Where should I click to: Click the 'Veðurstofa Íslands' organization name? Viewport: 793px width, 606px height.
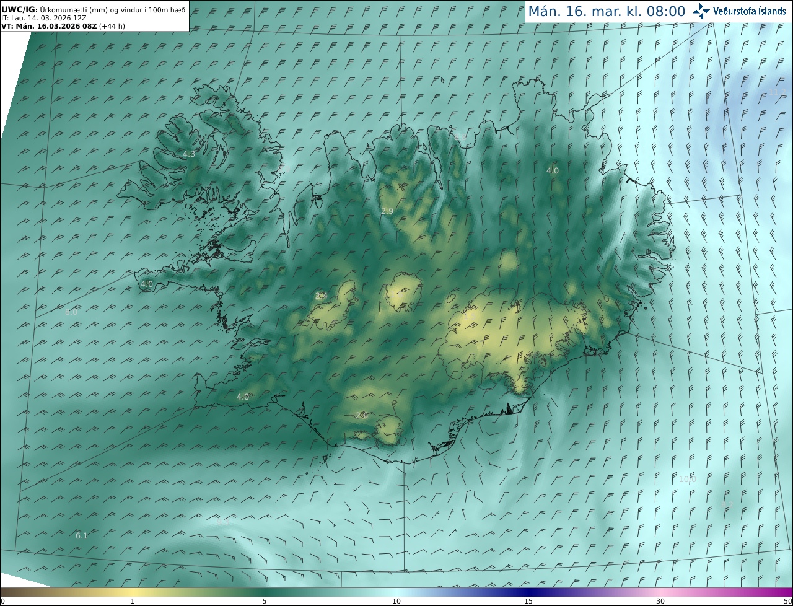click(749, 11)
